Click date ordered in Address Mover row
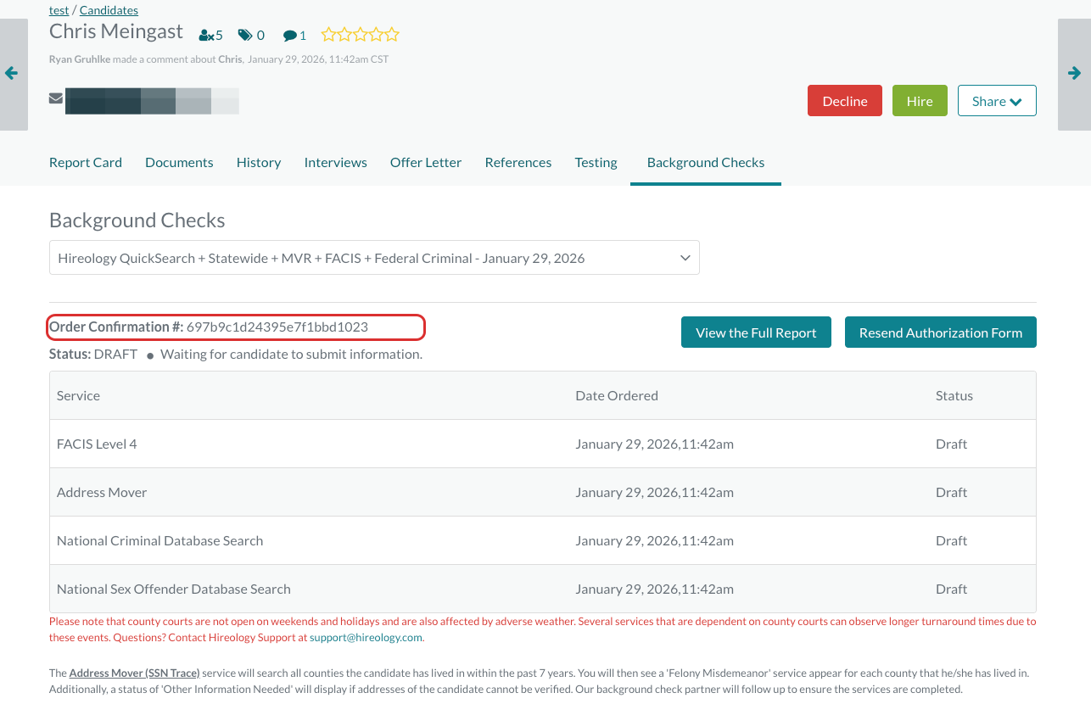Viewport: 1091px width, 704px height. 654,492
